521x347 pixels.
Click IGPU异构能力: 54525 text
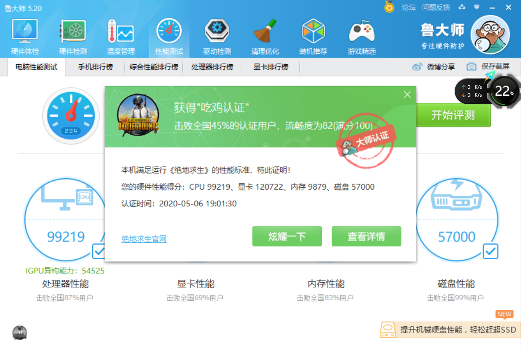(x=65, y=271)
